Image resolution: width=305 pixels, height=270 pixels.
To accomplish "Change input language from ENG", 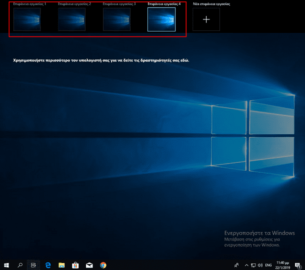I will 268,265.
